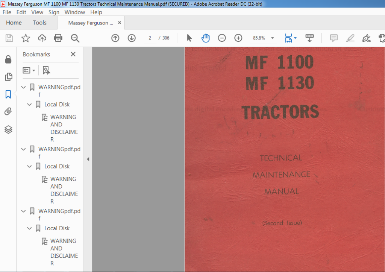Viewport: 385px width, 272px height.
Task: Zoom in with plus button
Action: pos(238,38)
